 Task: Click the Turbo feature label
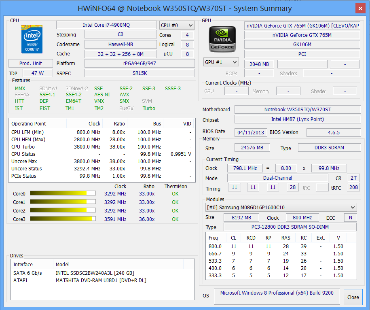[x=149, y=108]
